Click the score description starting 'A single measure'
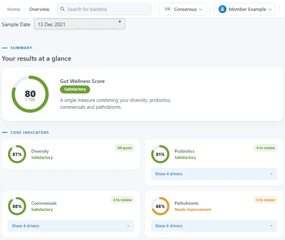 pos(116,104)
